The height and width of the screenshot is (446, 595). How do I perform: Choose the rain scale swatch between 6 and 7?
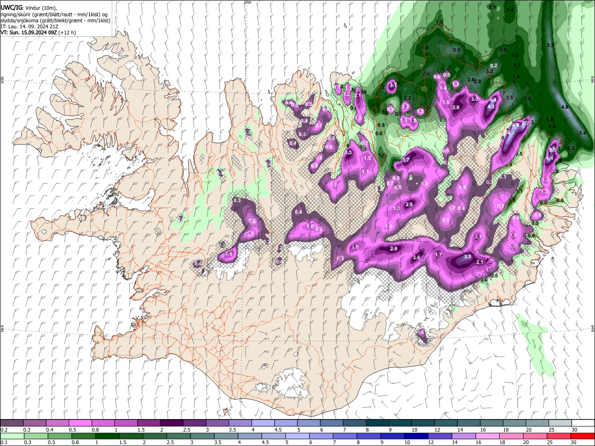coord(321,436)
